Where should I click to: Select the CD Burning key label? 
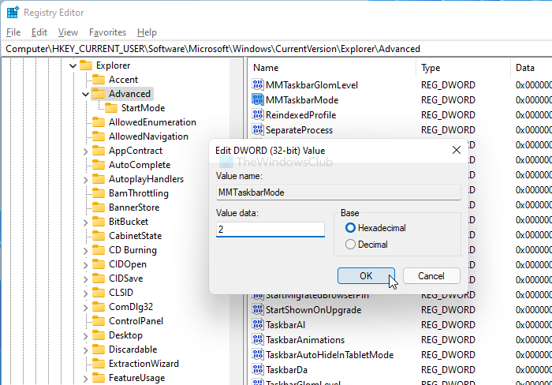coord(132,250)
